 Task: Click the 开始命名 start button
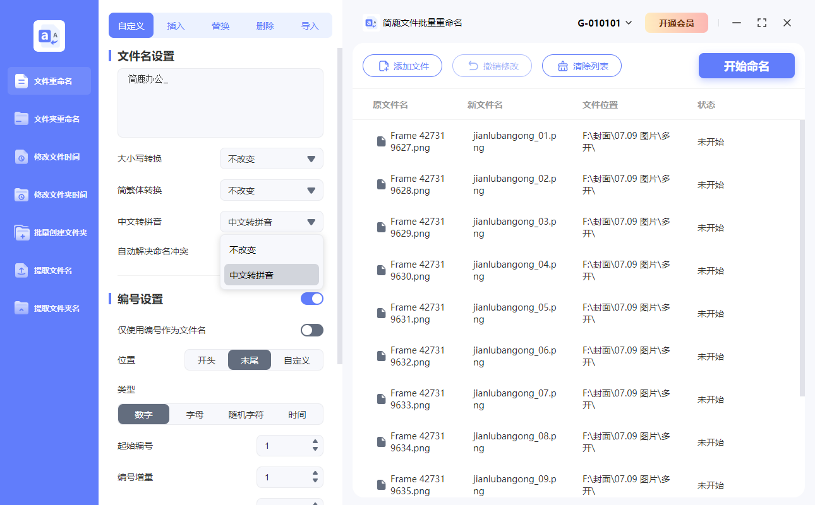pos(746,66)
